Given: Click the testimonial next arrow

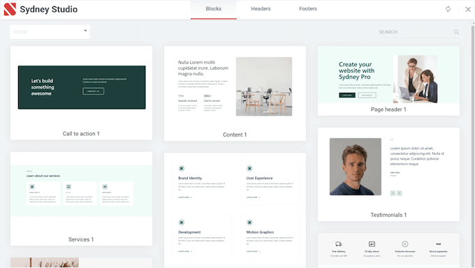Looking at the screenshot, I should [x=400, y=193].
